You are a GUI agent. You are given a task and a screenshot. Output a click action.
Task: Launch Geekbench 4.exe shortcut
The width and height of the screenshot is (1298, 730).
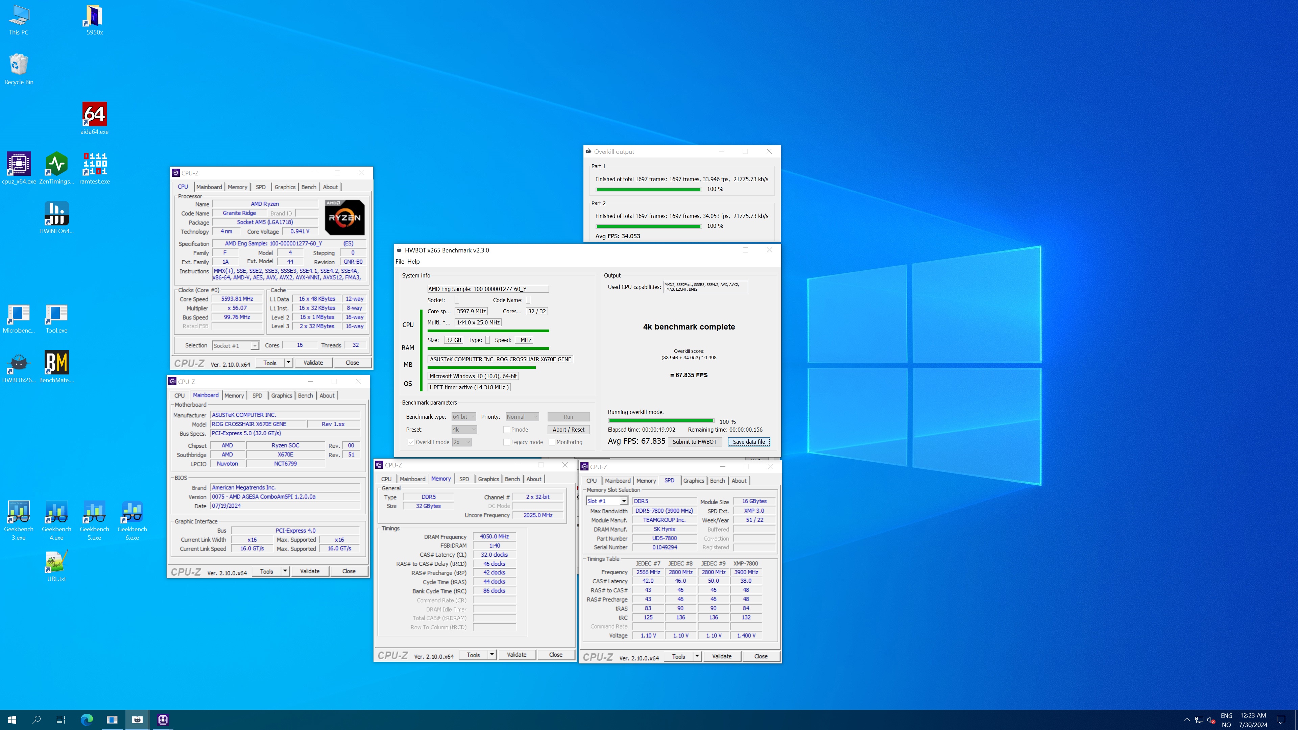[x=56, y=520]
